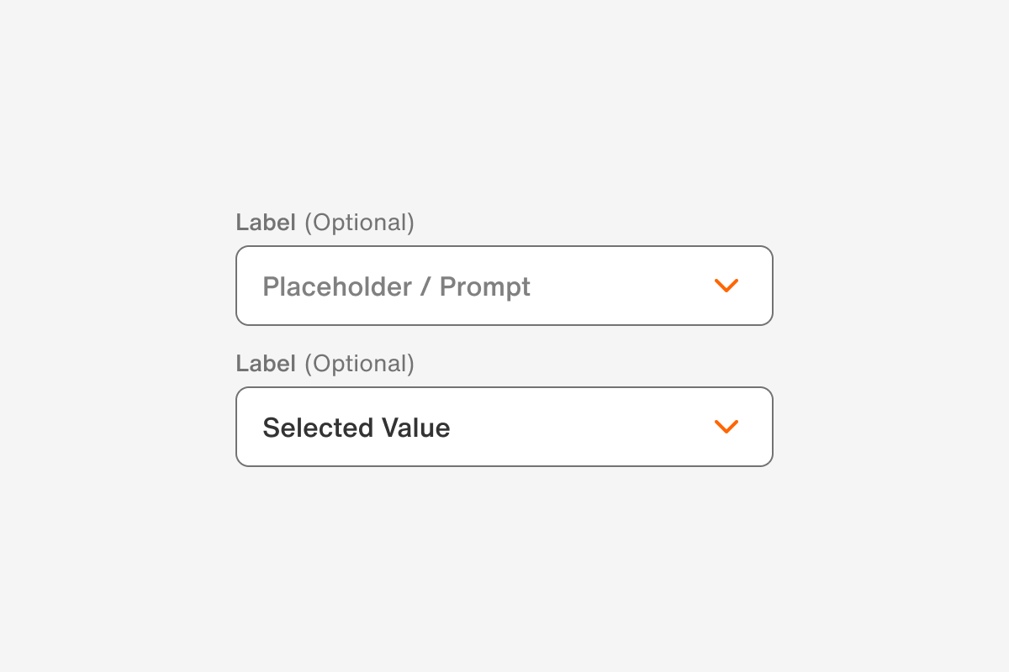The width and height of the screenshot is (1009, 672).
Task: Click the rounded border of bottom dropdown
Action: point(504,387)
